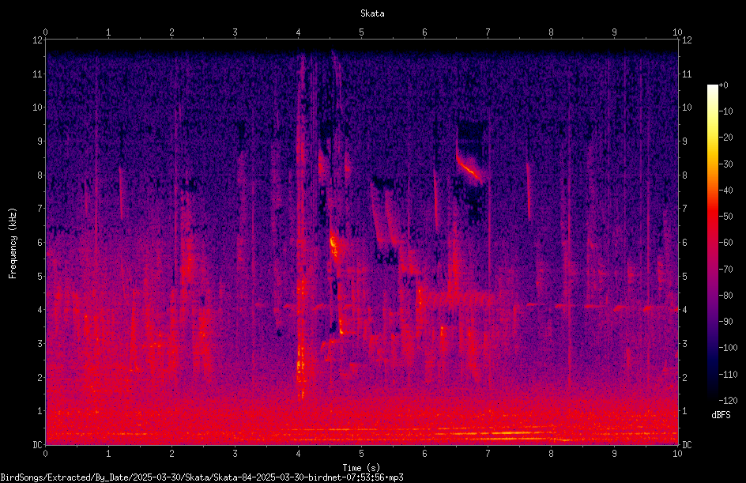Image resolution: width=746 pixels, height=483 pixels.
Task: Click the '5' tick on the bottom time axis
Action: 362,454
